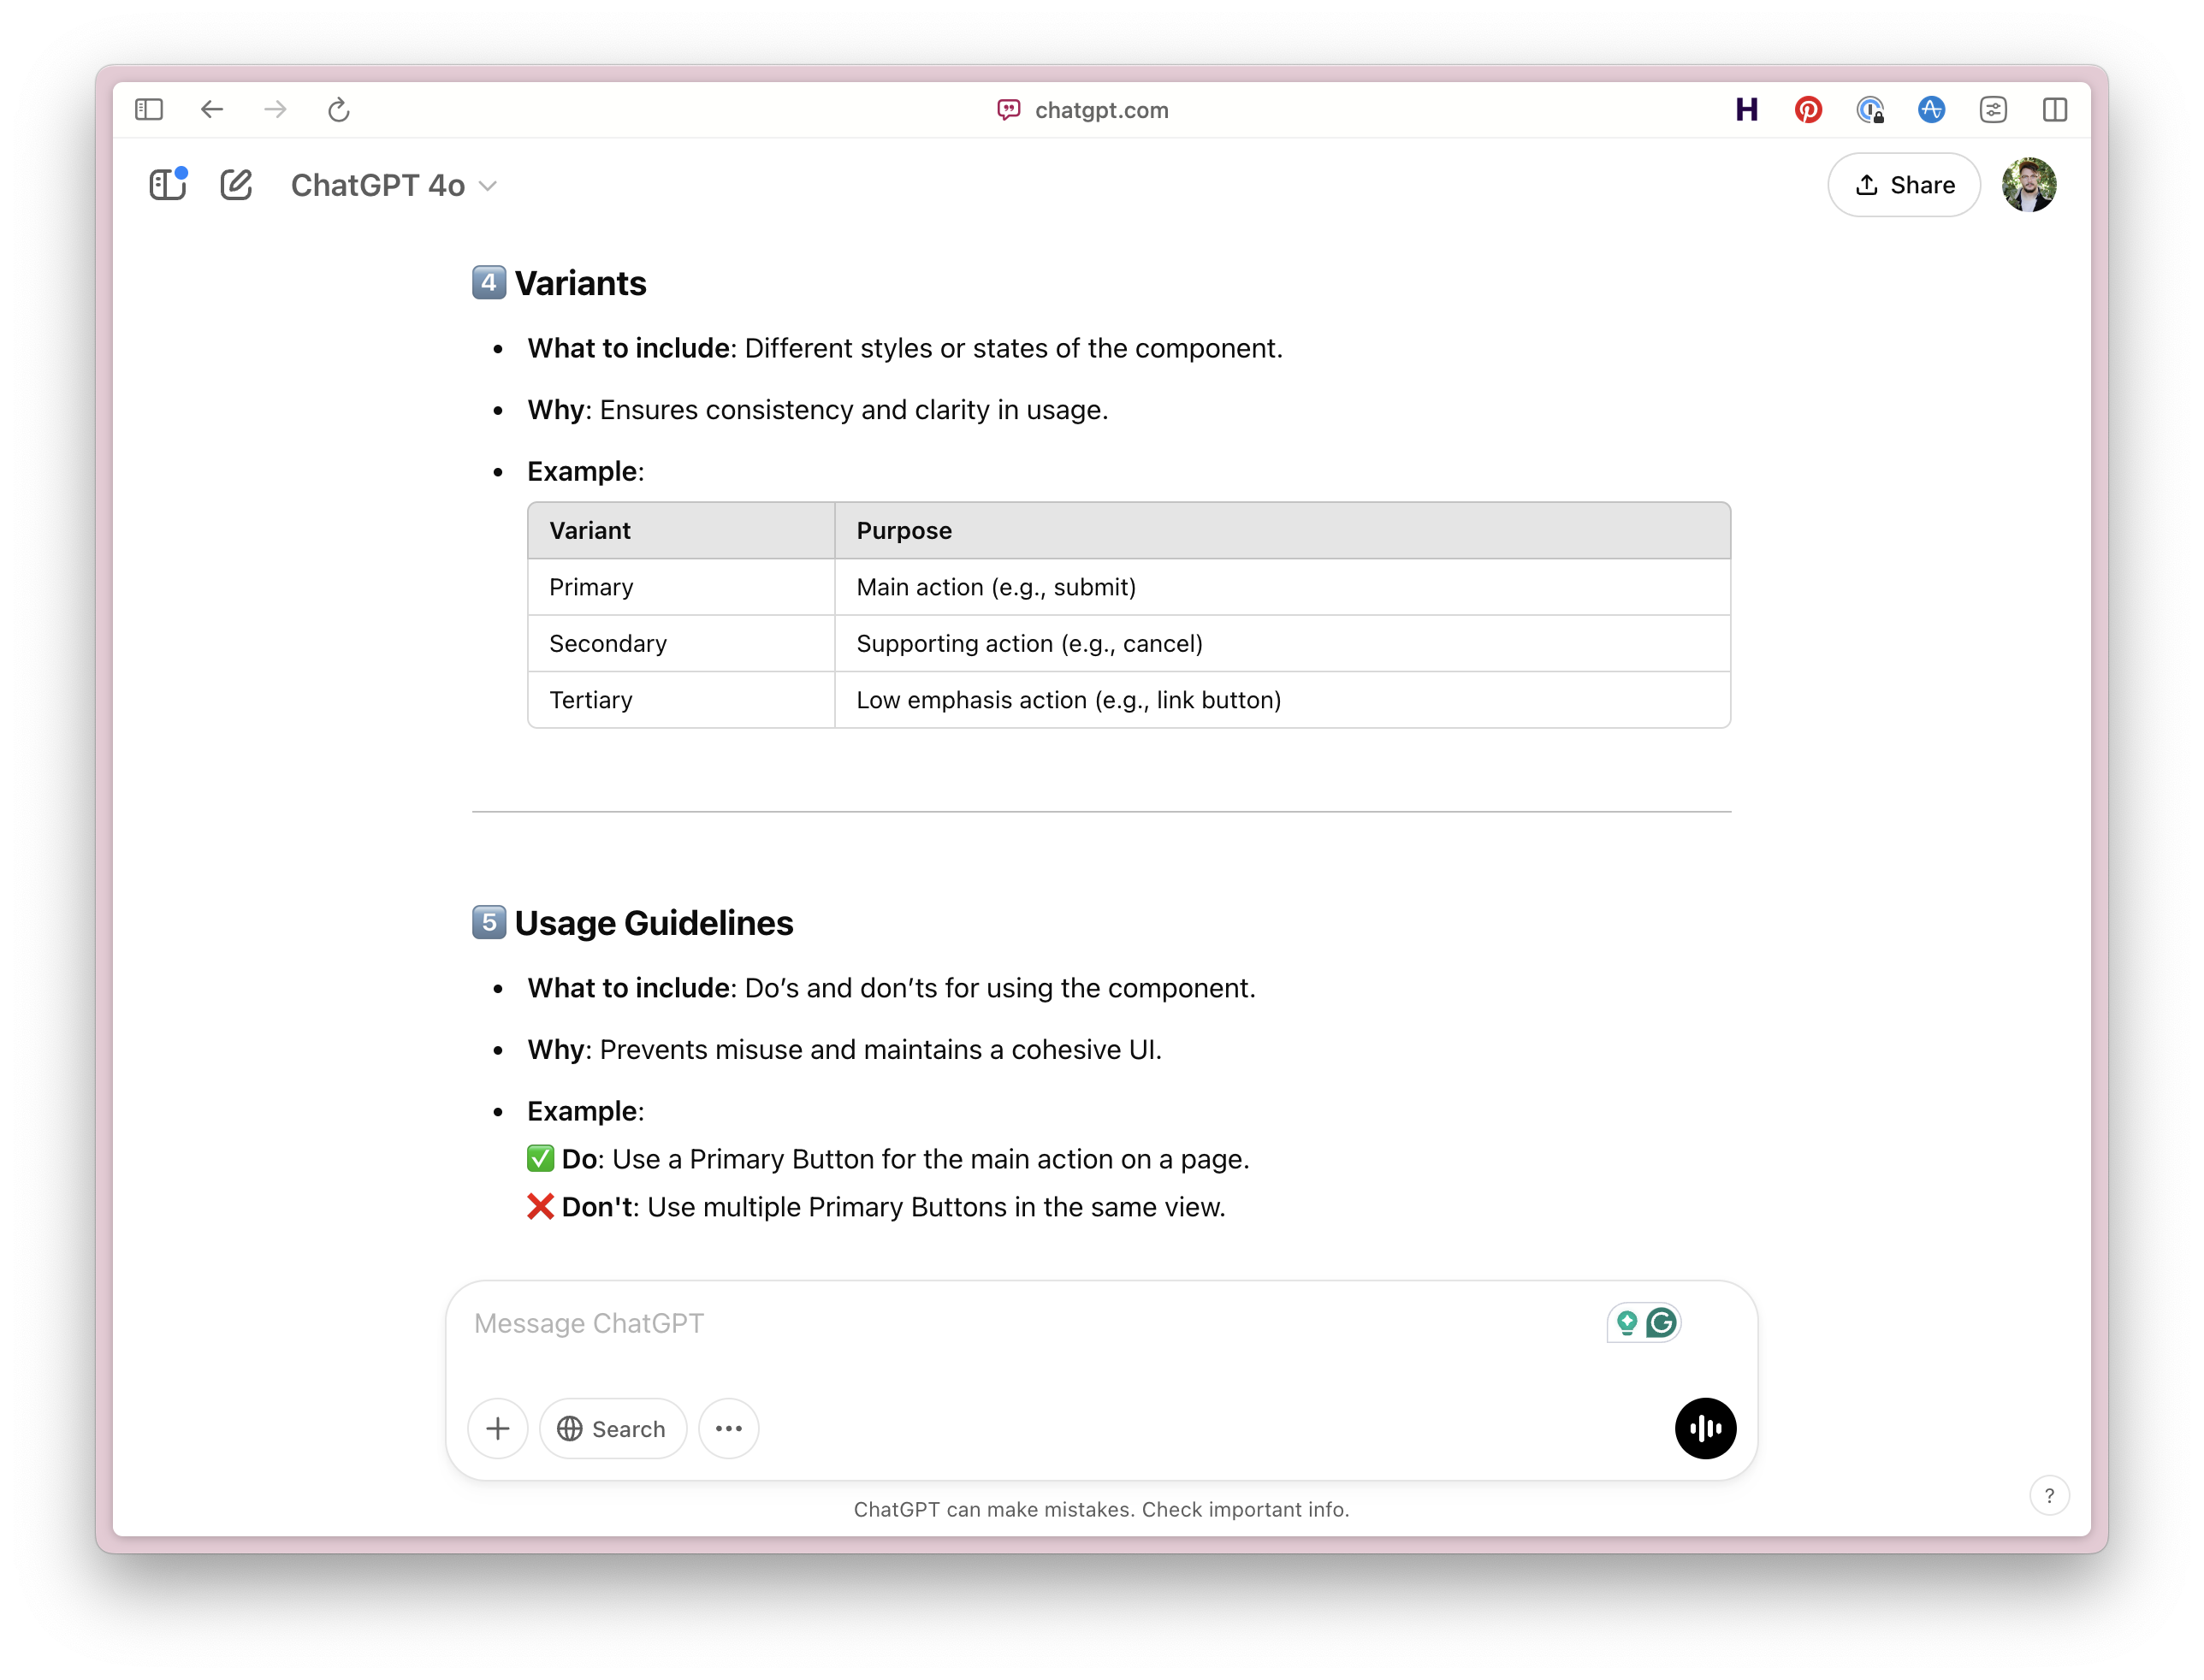Start a new chat with the compose icon
Image resolution: width=2204 pixels, height=1680 pixels.
point(236,184)
